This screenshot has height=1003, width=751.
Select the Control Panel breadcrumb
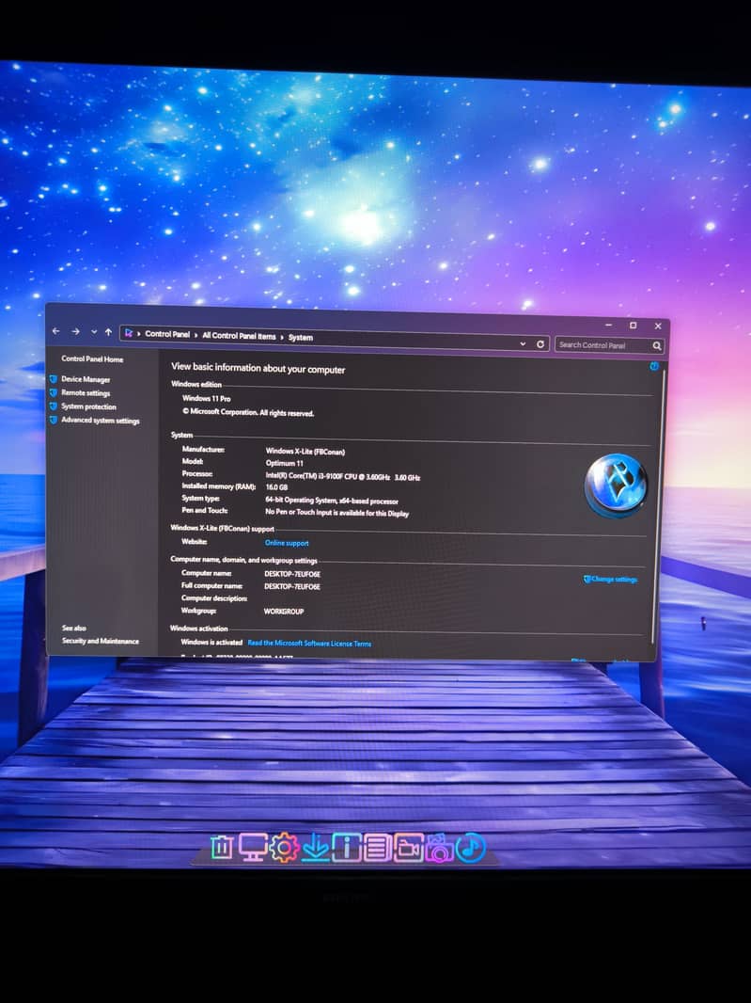coord(166,334)
